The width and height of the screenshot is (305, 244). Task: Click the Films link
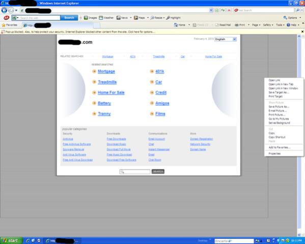point(160,114)
